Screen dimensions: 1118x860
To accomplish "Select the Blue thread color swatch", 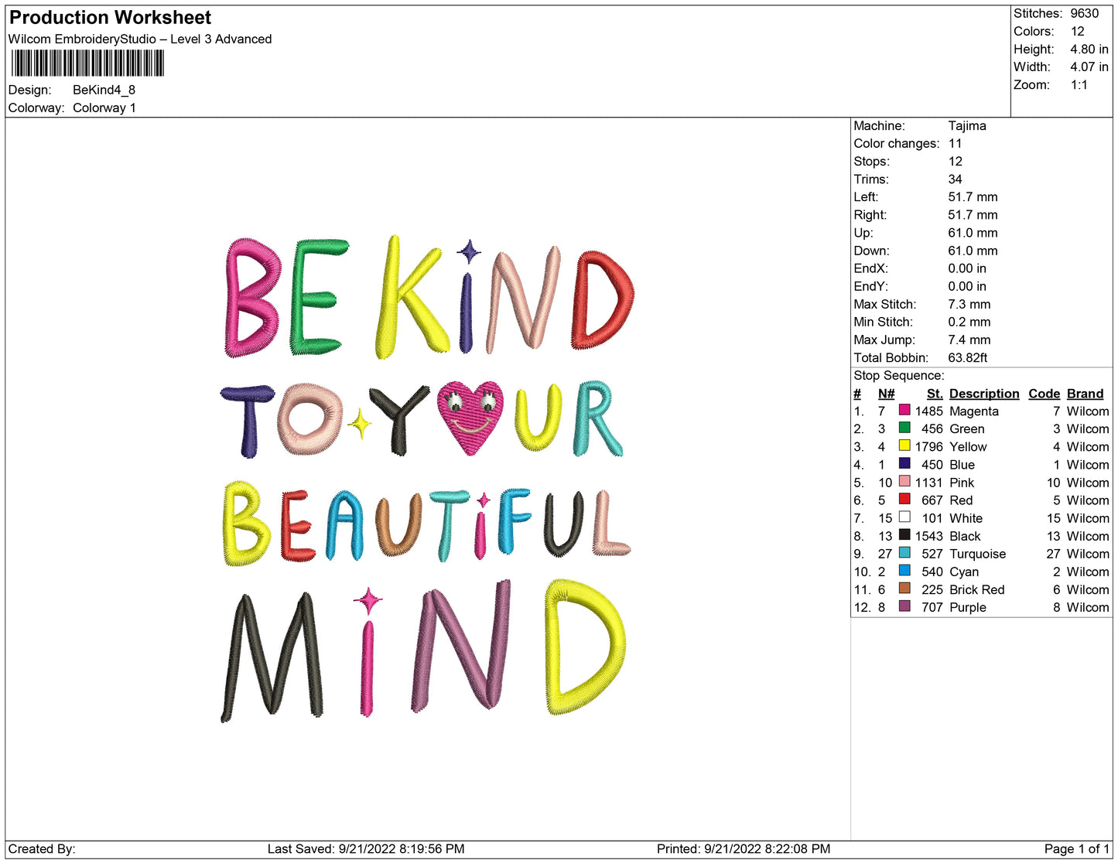I will point(904,463).
